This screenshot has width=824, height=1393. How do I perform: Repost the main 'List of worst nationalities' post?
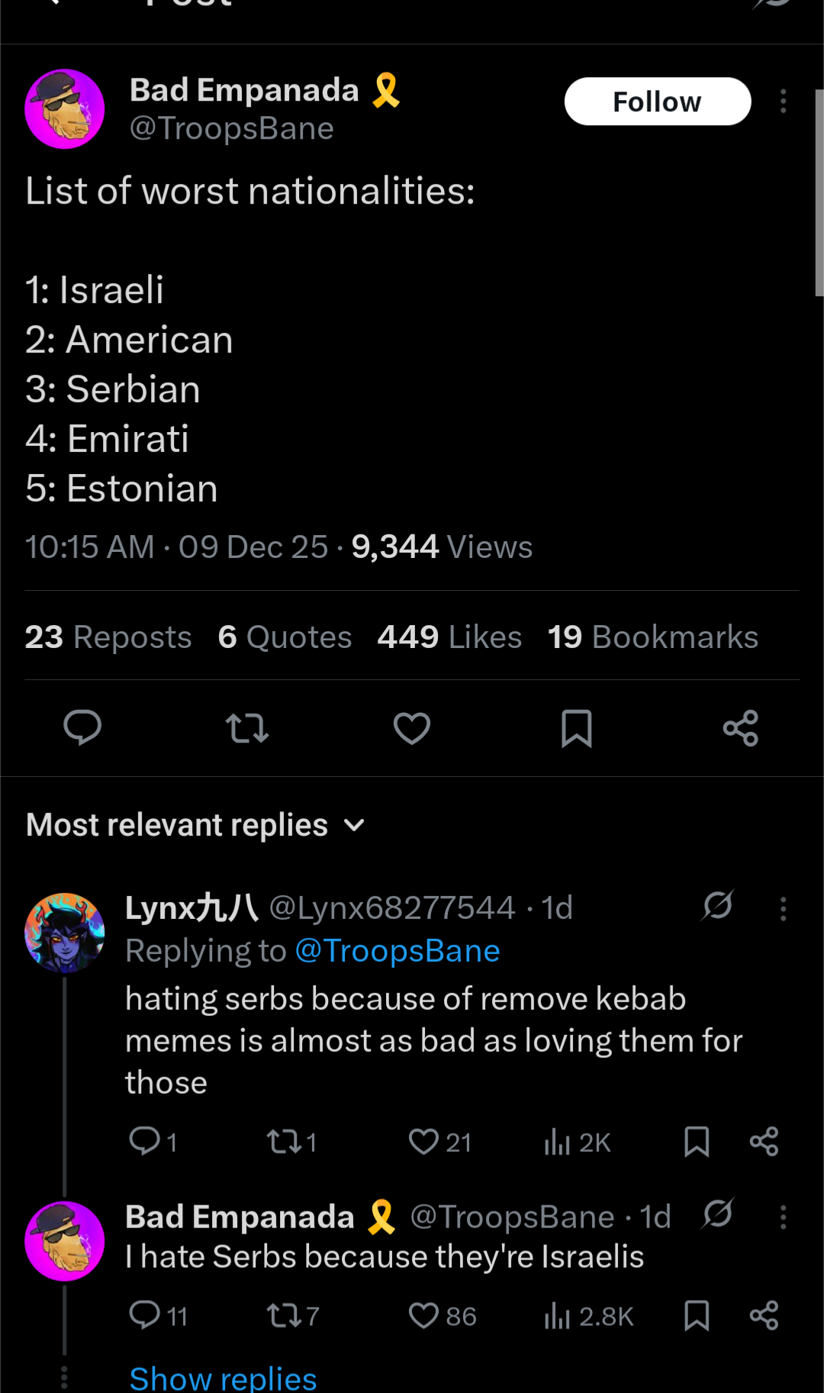point(247,727)
